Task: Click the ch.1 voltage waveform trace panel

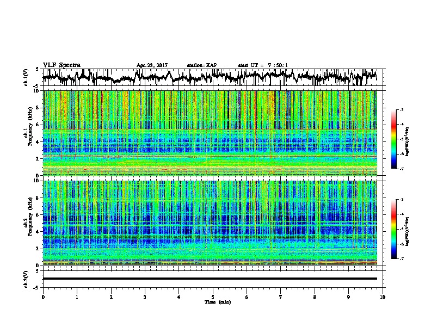Action: [214, 77]
